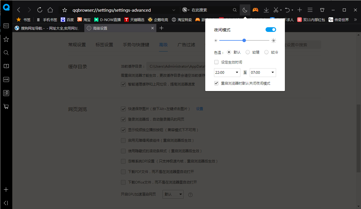Open the sidebar bookmarks star icon
The height and width of the screenshot is (209, 361).
tap(6, 39)
